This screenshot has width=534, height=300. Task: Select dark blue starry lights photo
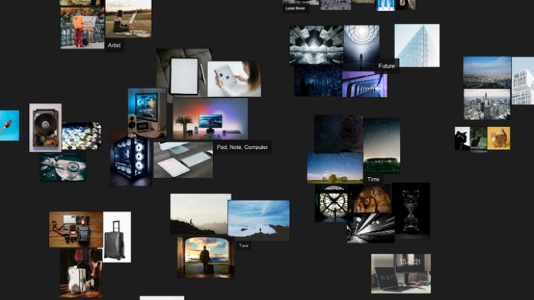click(x=318, y=81)
